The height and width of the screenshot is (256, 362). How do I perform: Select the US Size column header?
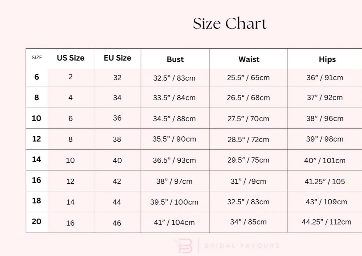click(71, 58)
